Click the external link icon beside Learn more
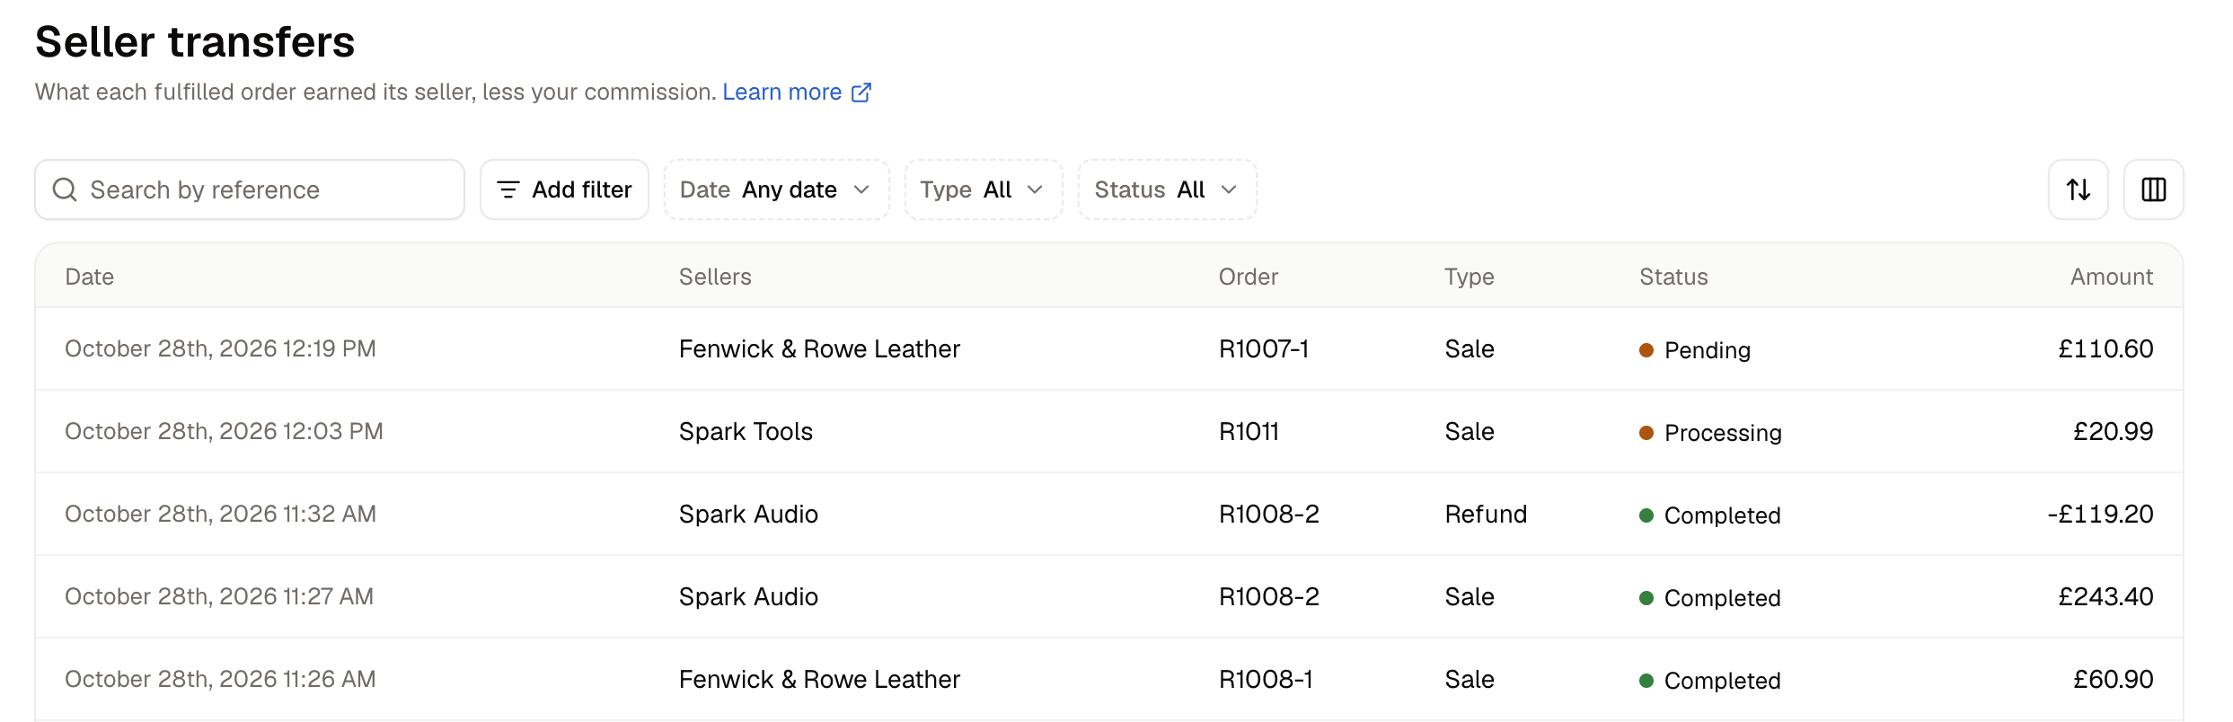Image resolution: width=2233 pixels, height=722 pixels. 861,92
